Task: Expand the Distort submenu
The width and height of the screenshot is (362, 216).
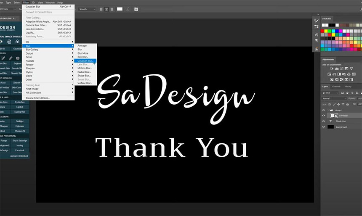Action: (x=48, y=53)
